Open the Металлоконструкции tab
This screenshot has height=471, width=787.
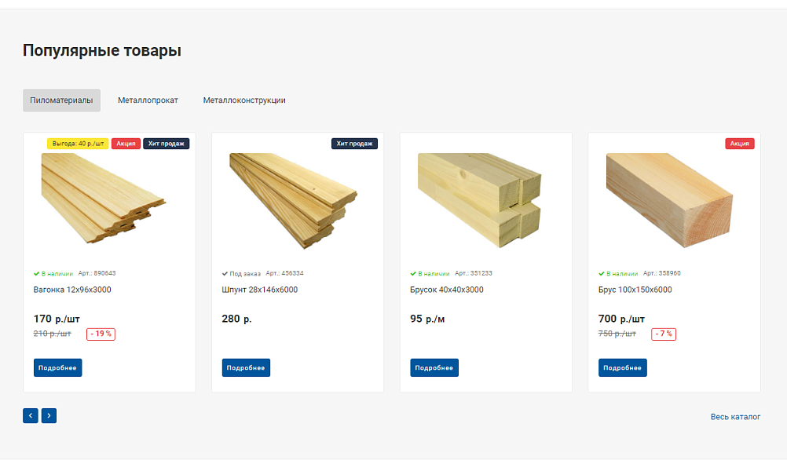pyautogui.click(x=244, y=100)
